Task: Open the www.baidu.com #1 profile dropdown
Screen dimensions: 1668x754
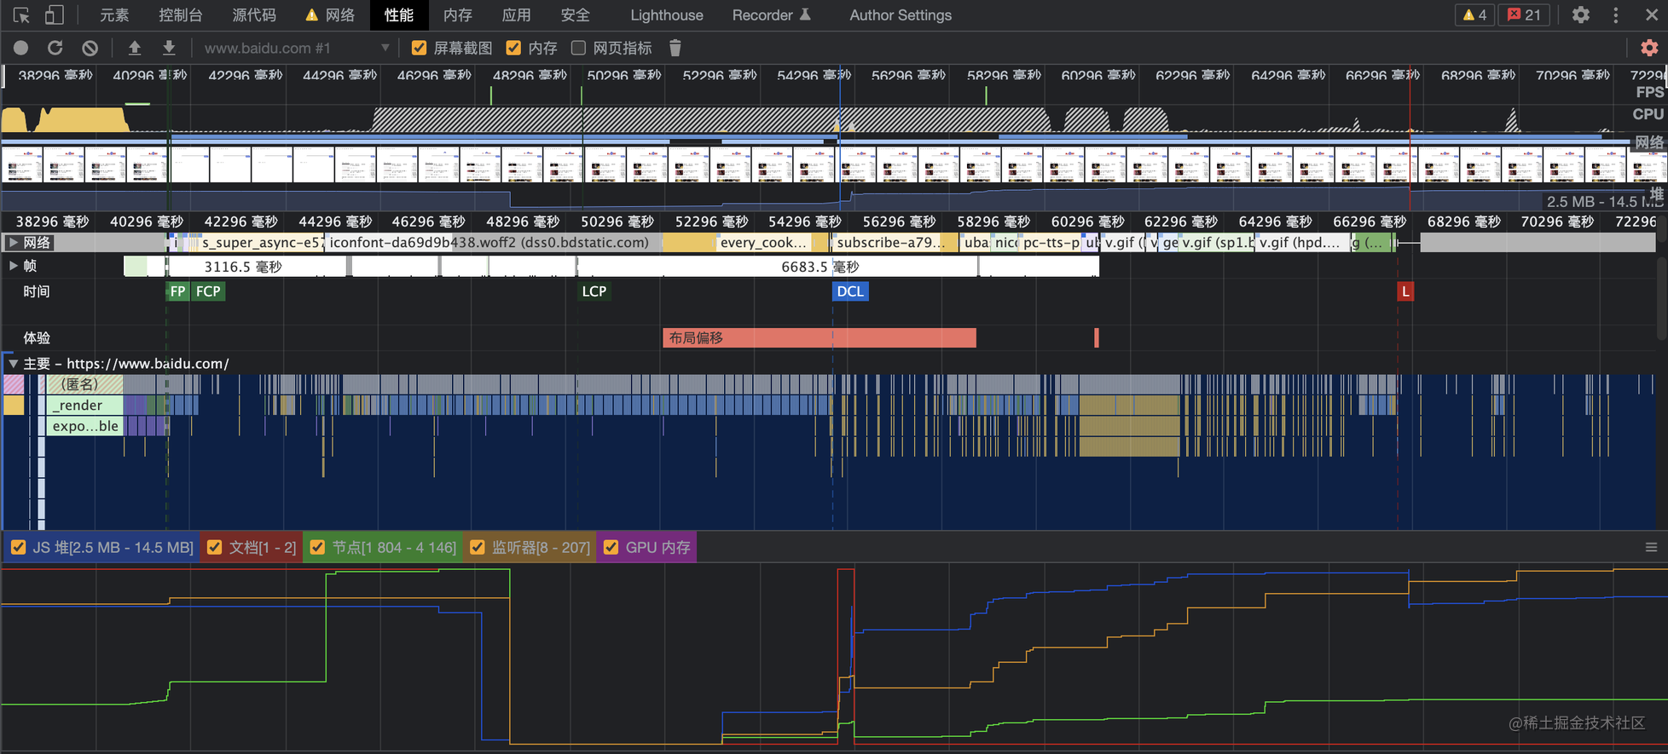Action: (x=297, y=49)
